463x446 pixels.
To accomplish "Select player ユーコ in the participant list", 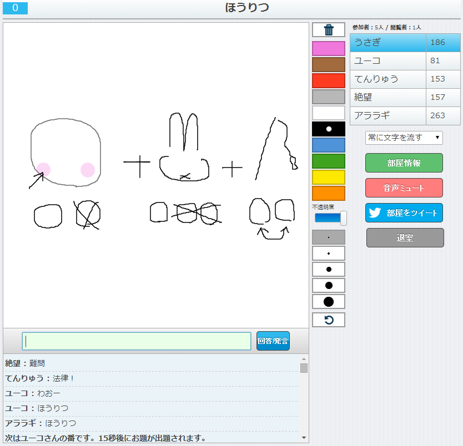I will pos(387,61).
